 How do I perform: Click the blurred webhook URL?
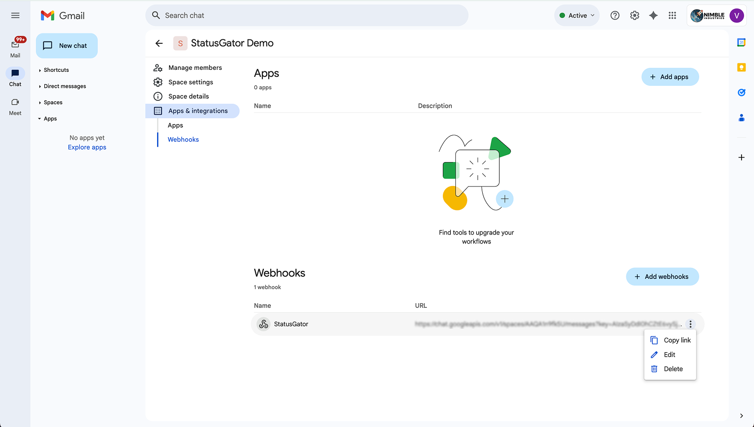548,324
